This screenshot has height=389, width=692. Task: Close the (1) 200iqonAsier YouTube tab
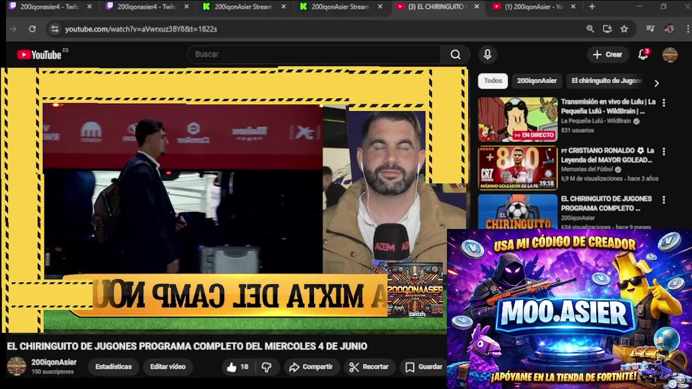573,6
